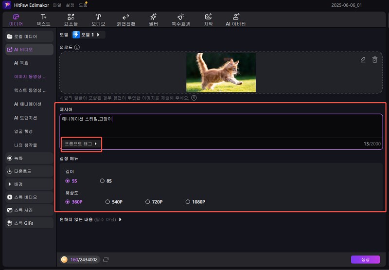Screen dimensions: 389x270
Task: Open 얼굴 합성 sidebar entry
Action: [x=23, y=131]
